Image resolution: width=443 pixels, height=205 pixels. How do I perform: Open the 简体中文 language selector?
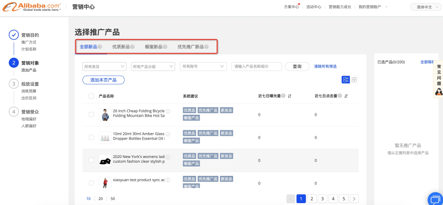[424, 7]
